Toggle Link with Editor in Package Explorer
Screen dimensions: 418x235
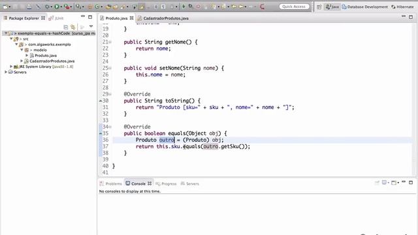click(x=73, y=27)
